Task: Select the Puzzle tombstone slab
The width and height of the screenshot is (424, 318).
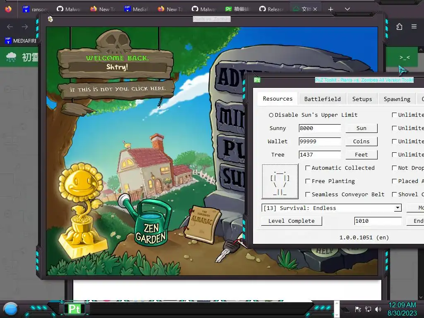Action: tap(231, 148)
